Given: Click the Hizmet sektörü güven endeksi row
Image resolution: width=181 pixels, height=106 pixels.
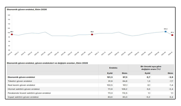Looking at the screenshot, I should [90, 89].
